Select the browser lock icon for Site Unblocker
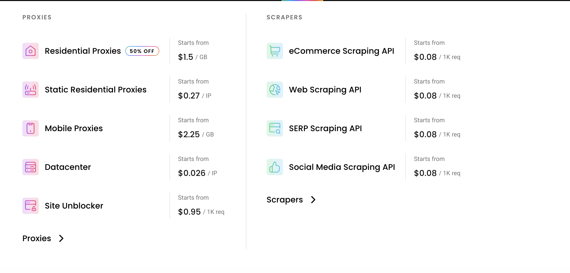The width and height of the screenshot is (570, 273). click(30, 206)
